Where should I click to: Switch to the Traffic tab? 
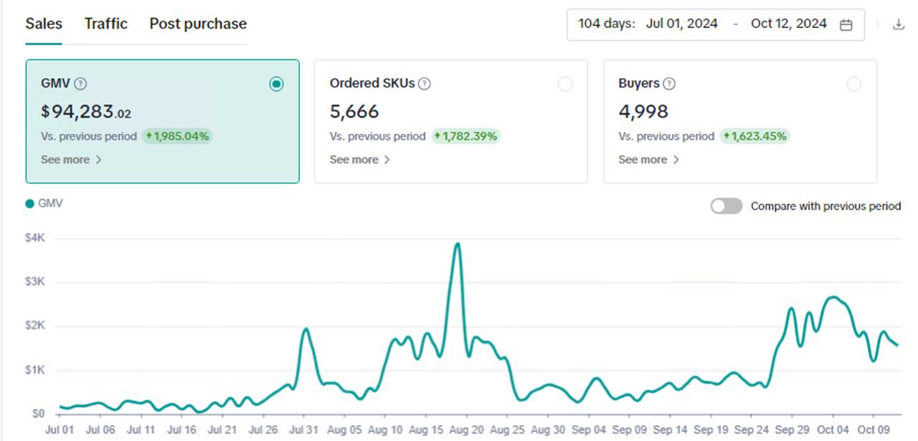(105, 23)
